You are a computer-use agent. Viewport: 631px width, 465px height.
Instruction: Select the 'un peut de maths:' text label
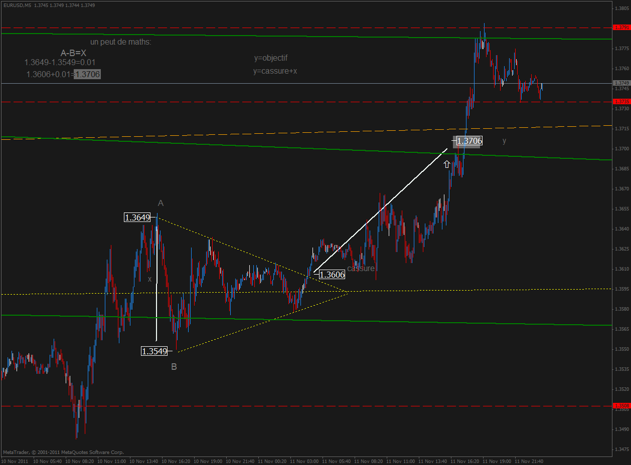pyautogui.click(x=121, y=42)
